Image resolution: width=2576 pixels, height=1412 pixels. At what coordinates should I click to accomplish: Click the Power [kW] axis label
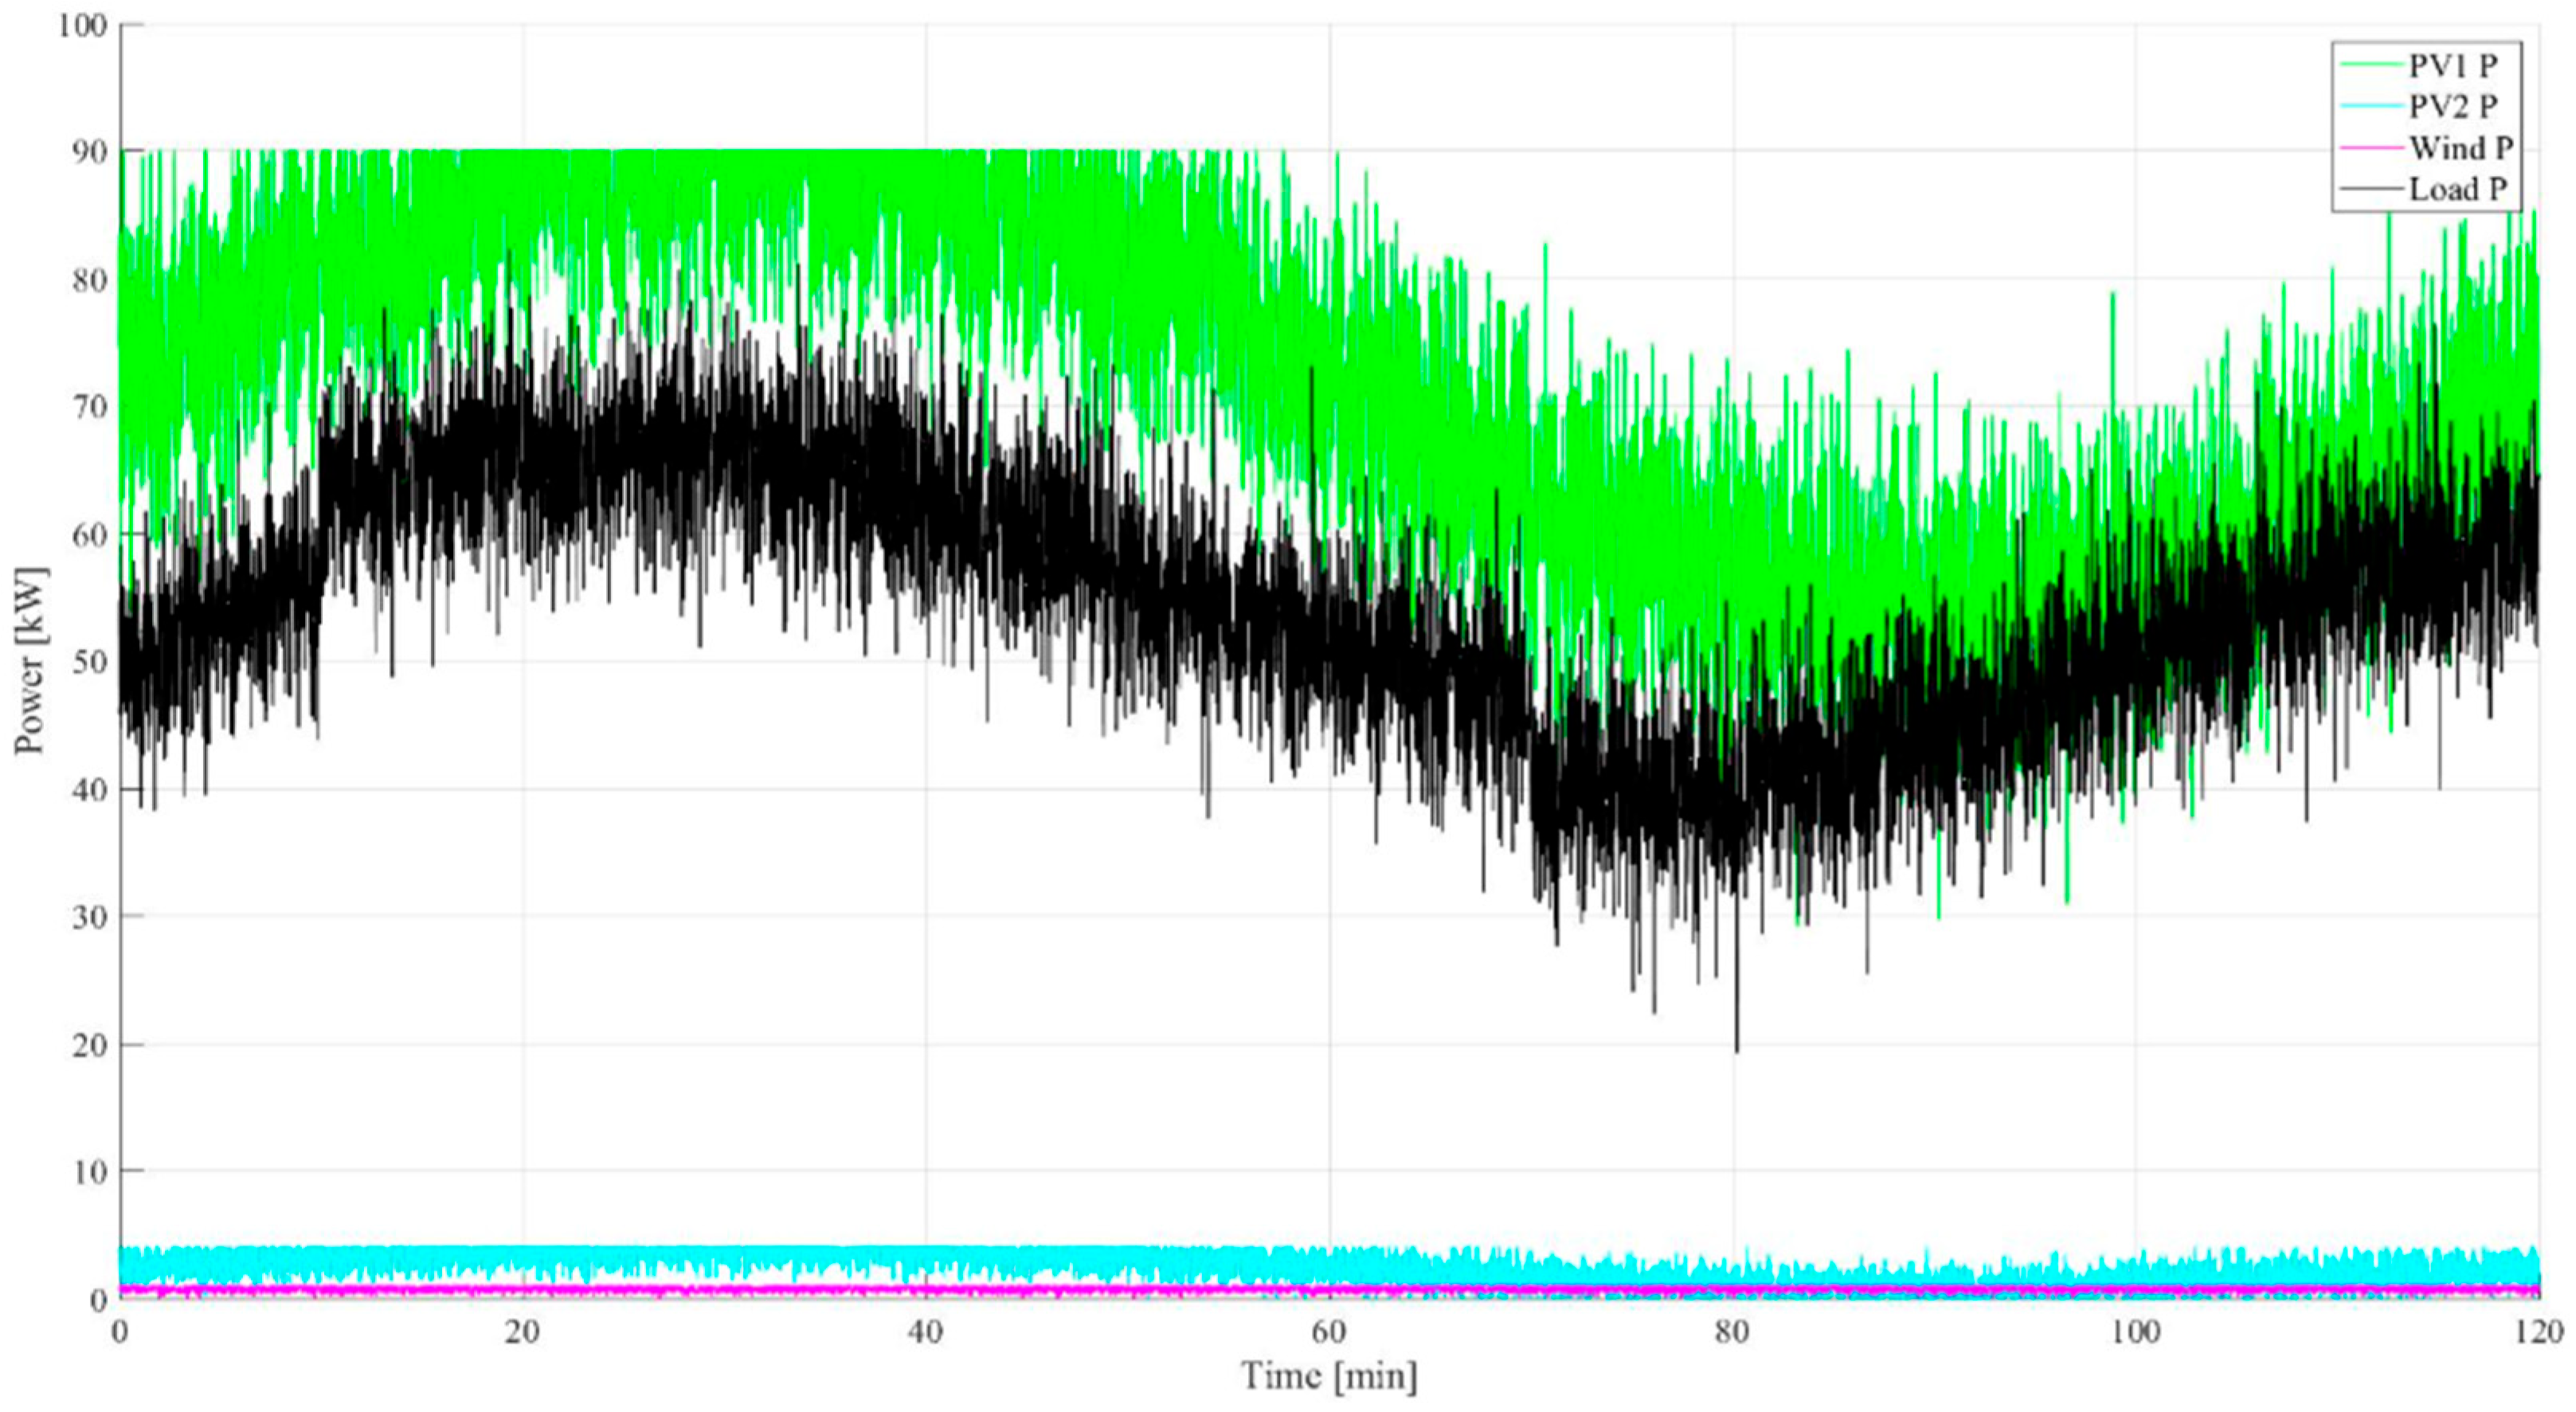31,662
